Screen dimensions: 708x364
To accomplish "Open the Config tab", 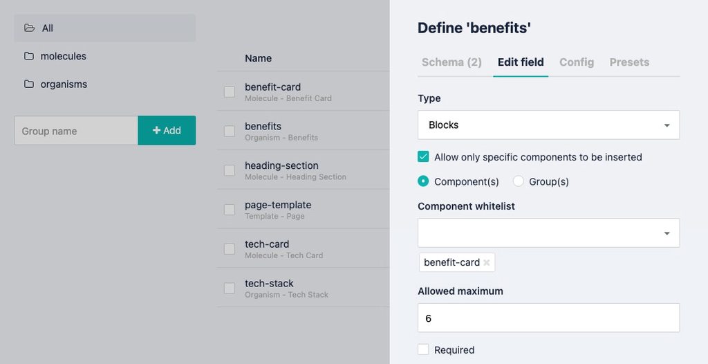I will click(577, 62).
